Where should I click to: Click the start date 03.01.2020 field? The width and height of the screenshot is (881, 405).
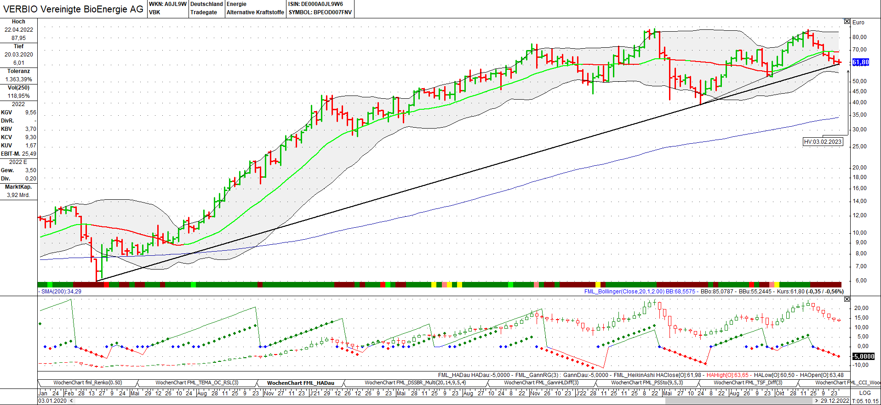pos(52,401)
